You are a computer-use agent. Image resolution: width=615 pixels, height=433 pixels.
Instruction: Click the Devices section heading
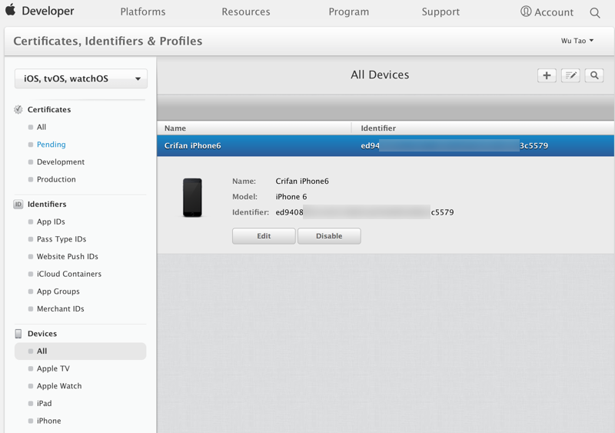pyautogui.click(x=42, y=334)
